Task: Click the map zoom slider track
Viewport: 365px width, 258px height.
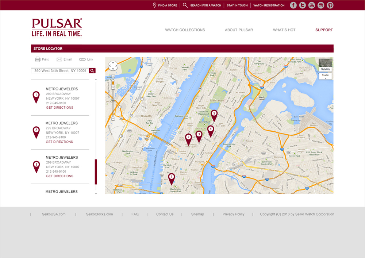Action: (113, 103)
